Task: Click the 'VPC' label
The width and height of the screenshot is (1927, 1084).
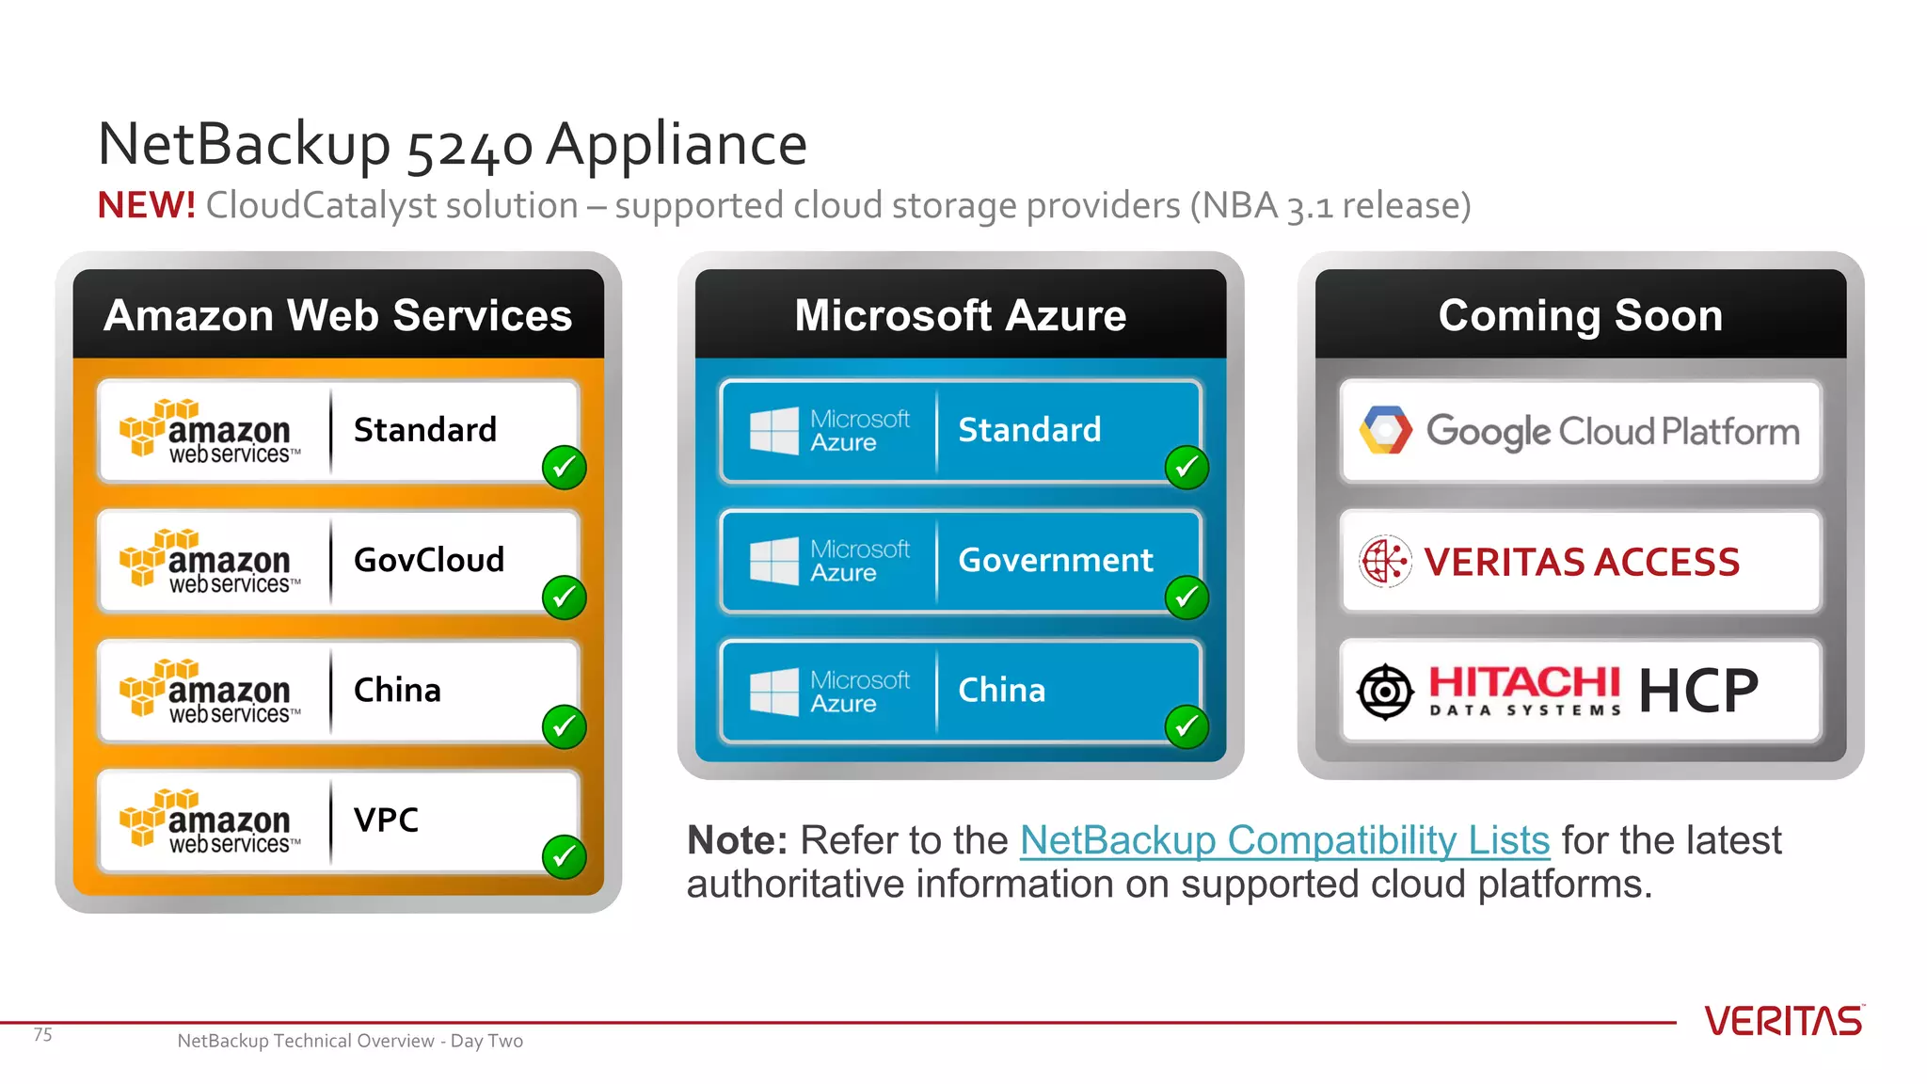Action: click(386, 820)
